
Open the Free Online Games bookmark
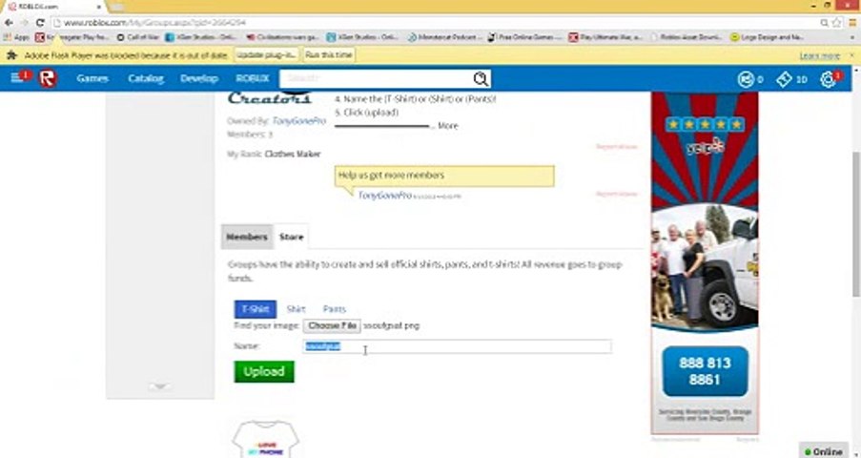click(x=524, y=37)
